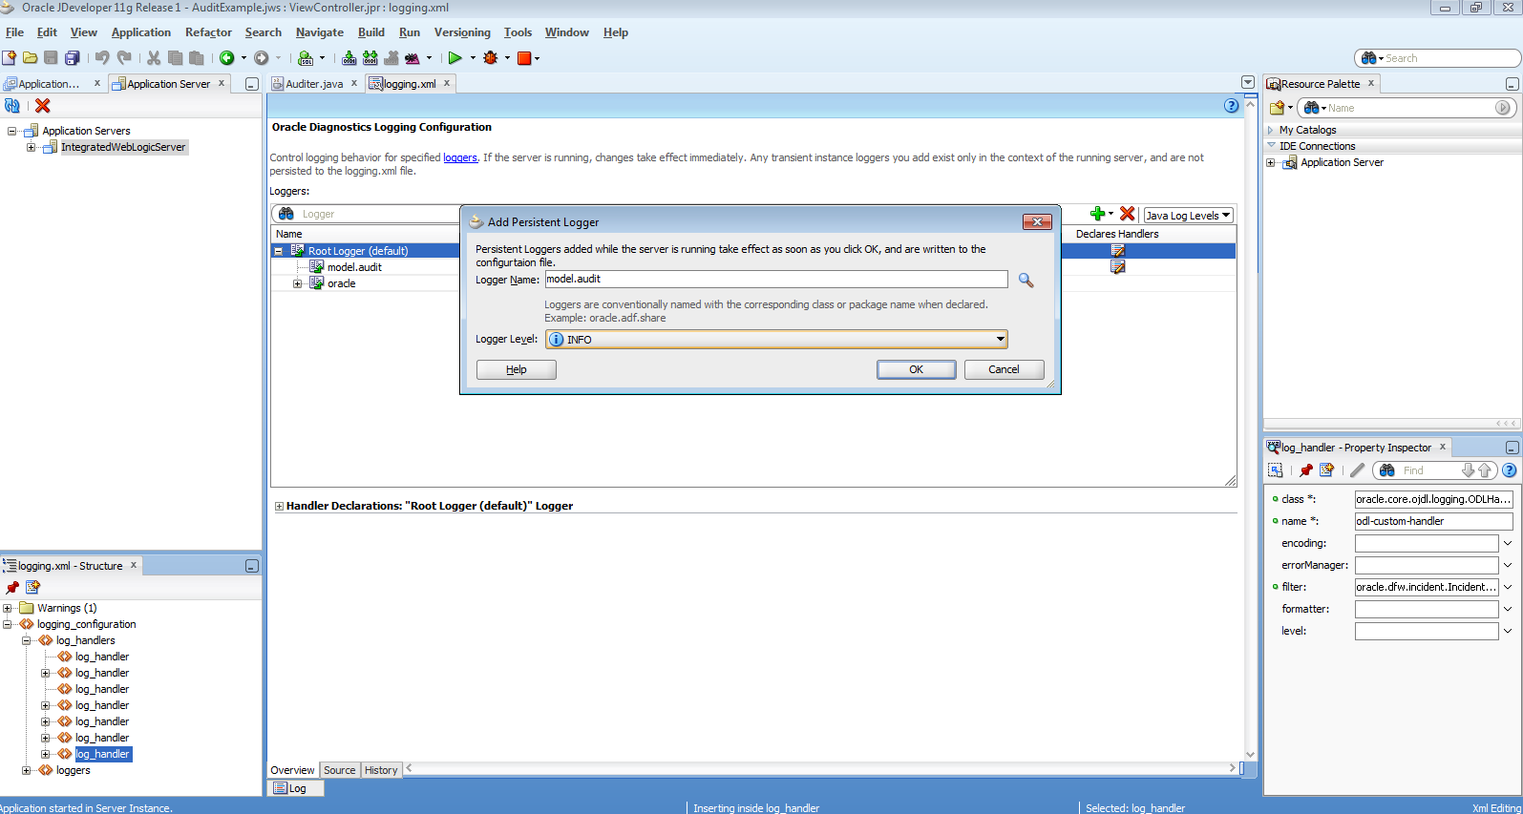Click the red Terminate stop icon
The height and width of the screenshot is (814, 1523).
tap(524, 58)
